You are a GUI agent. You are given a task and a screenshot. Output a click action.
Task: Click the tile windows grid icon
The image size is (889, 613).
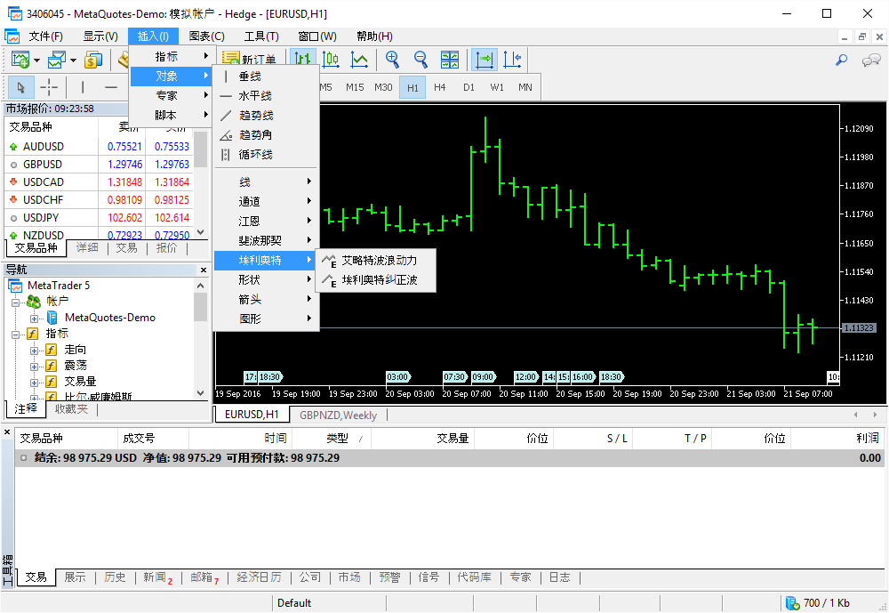(x=450, y=60)
